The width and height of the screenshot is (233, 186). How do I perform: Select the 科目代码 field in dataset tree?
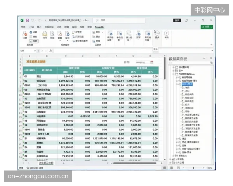[x=189, y=95]
